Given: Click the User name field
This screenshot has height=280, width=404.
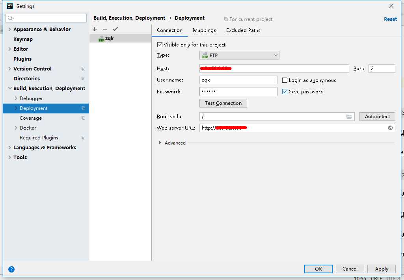Looking at the screenshot, I should pos(238,80).
